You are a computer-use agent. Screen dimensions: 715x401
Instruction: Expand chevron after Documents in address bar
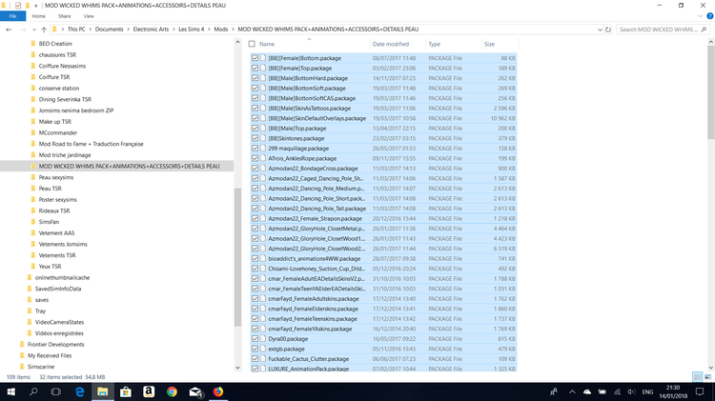coord(128,30)
